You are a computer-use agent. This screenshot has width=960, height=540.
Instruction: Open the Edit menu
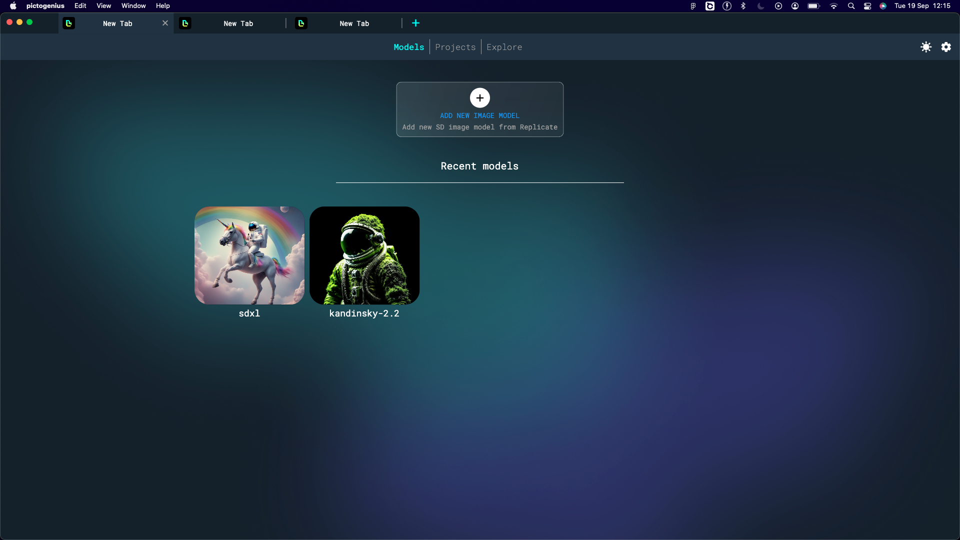tap(80, 6)
